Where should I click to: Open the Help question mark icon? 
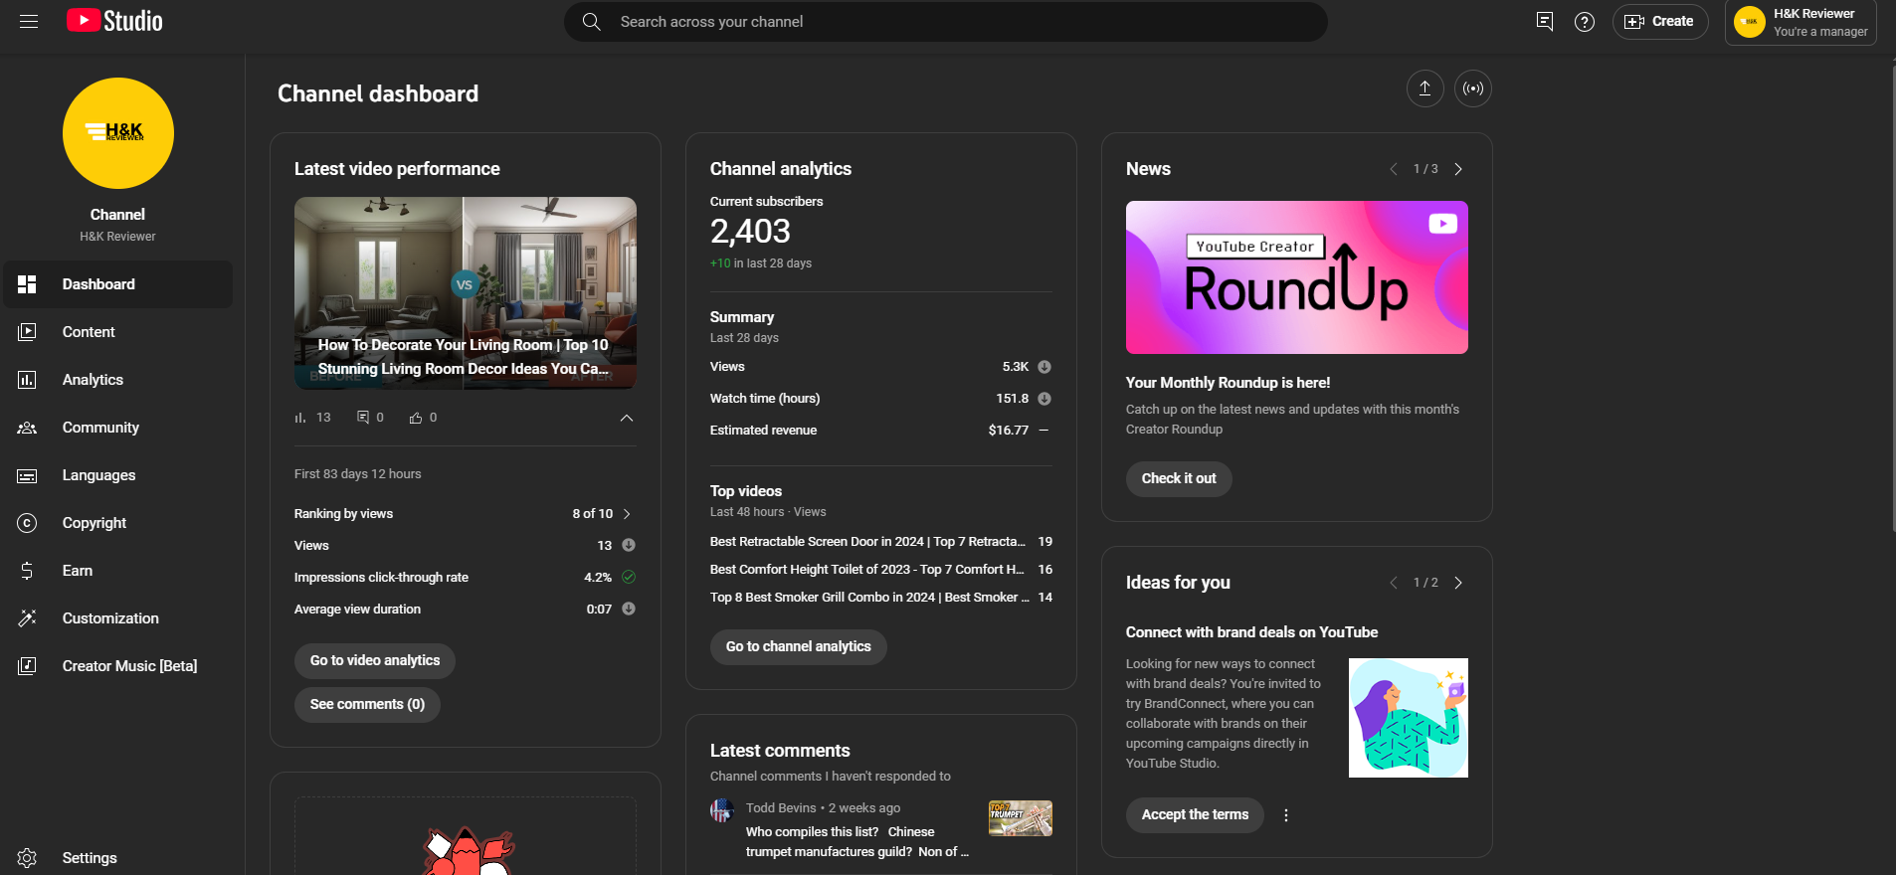coord(1585,22)
